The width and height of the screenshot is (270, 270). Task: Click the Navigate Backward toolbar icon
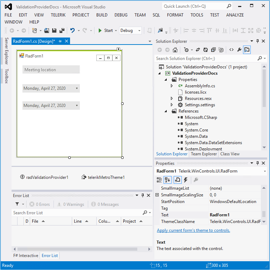(x=12, y=31)
